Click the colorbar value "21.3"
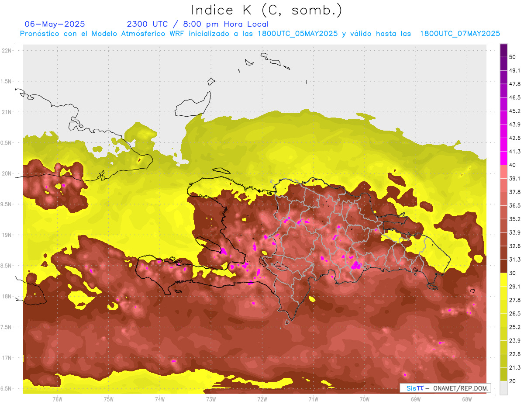Screen dimensions: 524x405 [x=514, y=368]
